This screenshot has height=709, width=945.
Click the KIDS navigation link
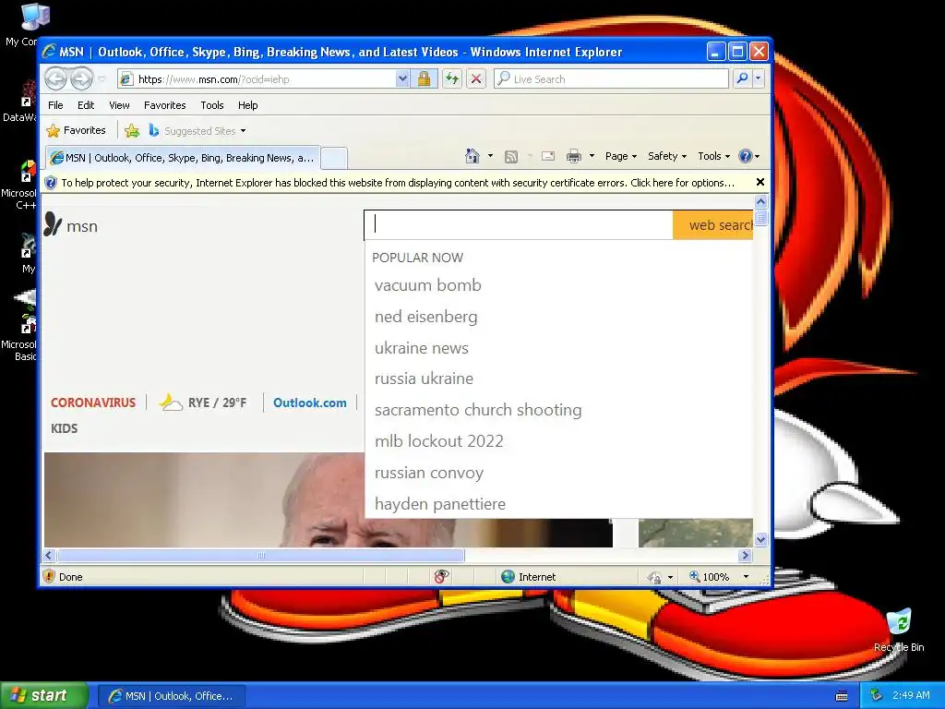click(64, 428)
